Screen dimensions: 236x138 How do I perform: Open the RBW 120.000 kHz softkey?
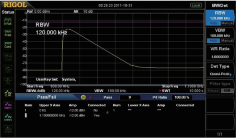[x=220, y=18]
